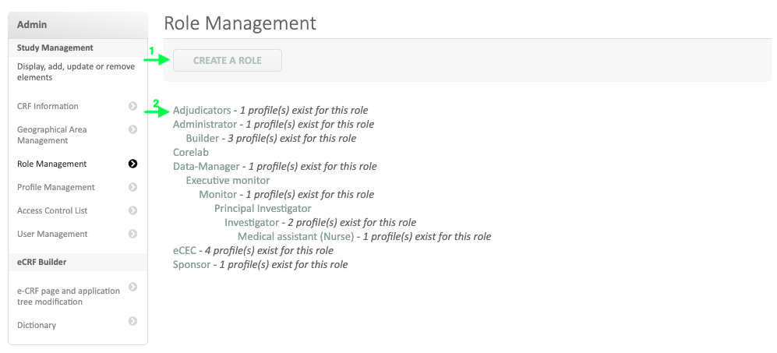Open the Data-Manager role
The image size is (777, 353).
(206, 167)
